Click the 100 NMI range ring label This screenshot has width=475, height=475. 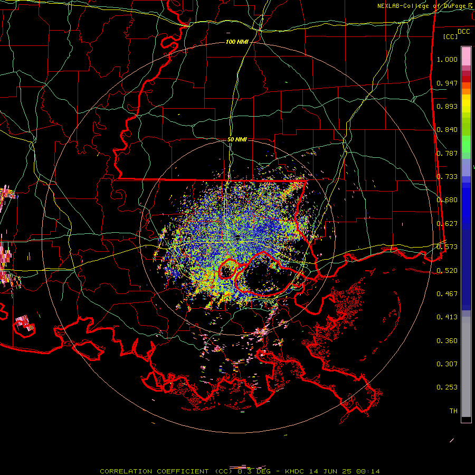[237, 42]
